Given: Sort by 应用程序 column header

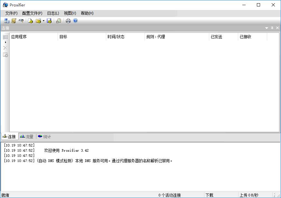Looking at the screenshot, I should tap(34, 37).
